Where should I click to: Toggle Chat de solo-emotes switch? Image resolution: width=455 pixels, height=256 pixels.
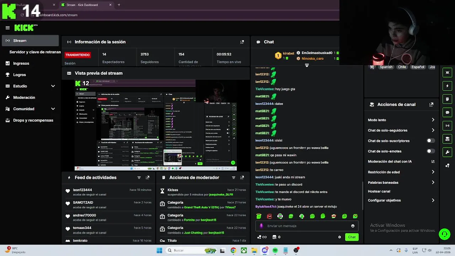coord(430,151)
